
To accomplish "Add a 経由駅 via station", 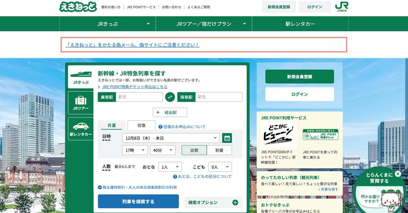I will [x=170, y=112].
